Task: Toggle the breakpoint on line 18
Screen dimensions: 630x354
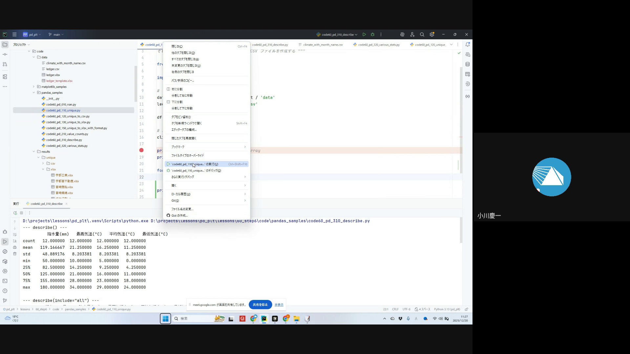Action: [141, 150]
